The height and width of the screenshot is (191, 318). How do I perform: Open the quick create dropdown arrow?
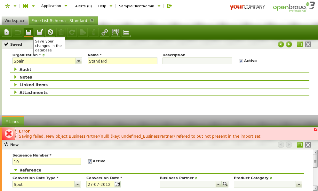15,6
